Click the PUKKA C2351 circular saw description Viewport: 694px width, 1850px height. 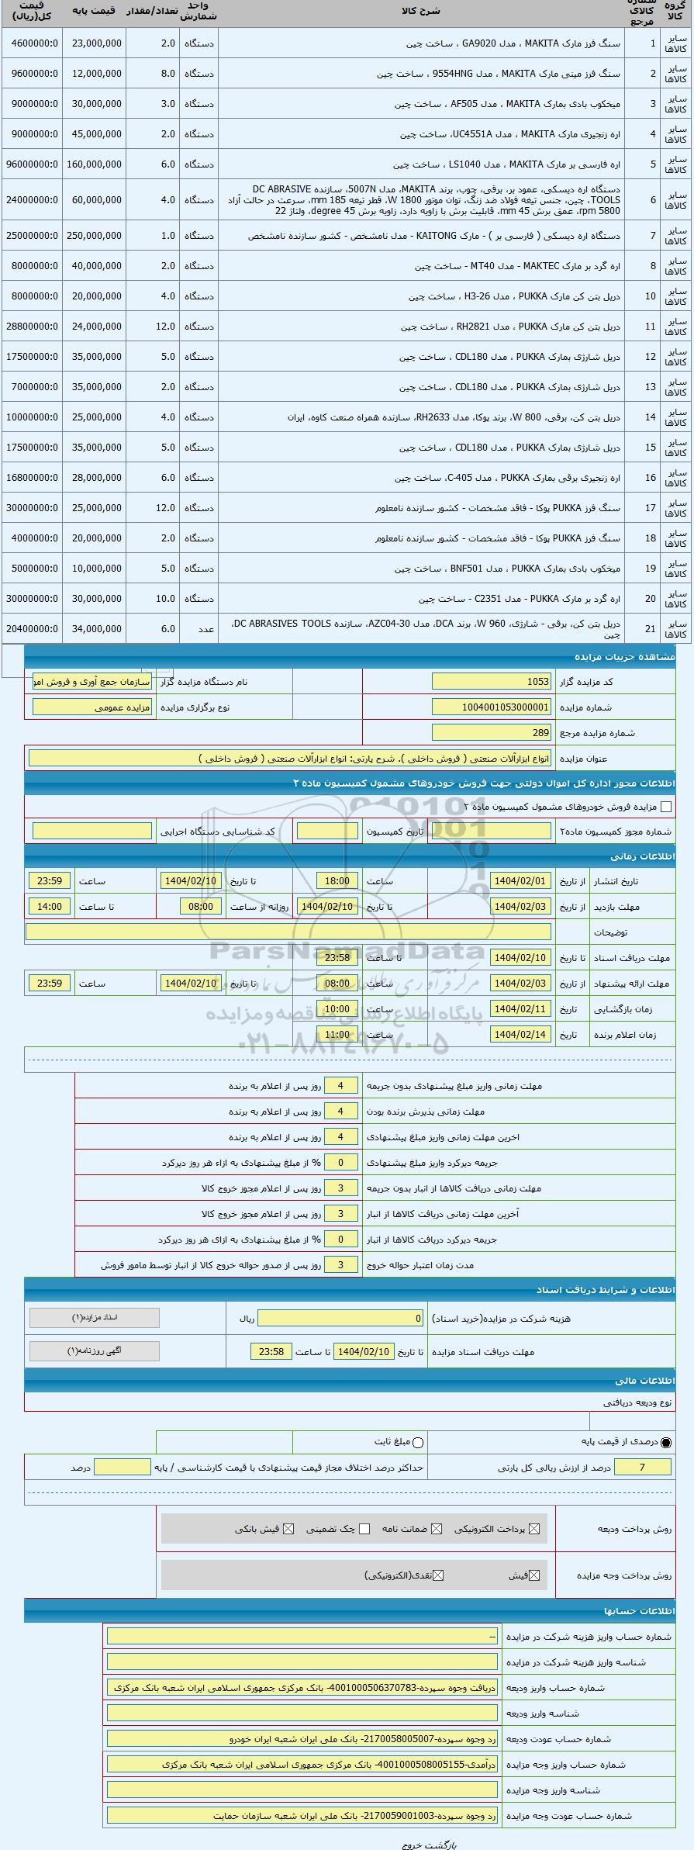(520, 599)
